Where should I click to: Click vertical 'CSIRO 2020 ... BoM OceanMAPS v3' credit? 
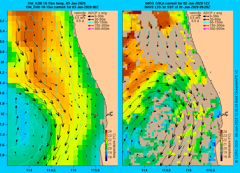[x=237, y=117]
